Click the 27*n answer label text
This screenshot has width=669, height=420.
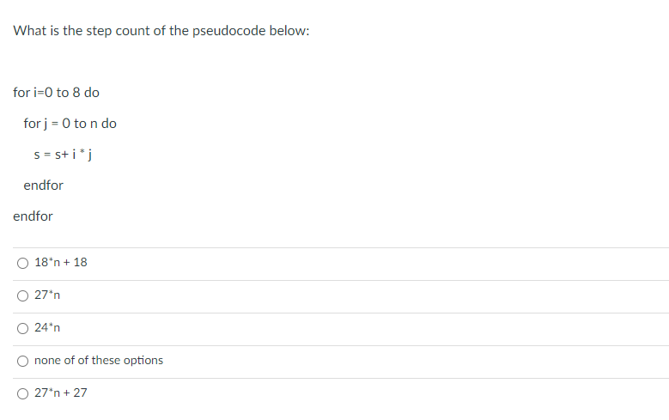[x=47, y=295]
